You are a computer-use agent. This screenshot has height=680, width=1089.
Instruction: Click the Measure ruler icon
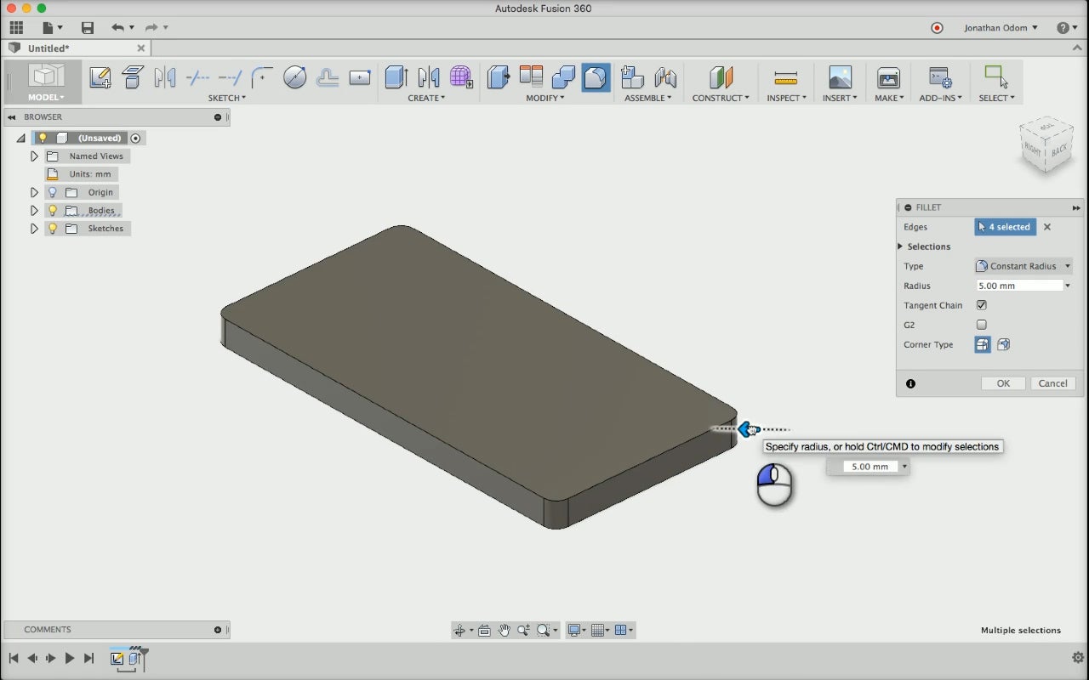[x=785, y=77]
